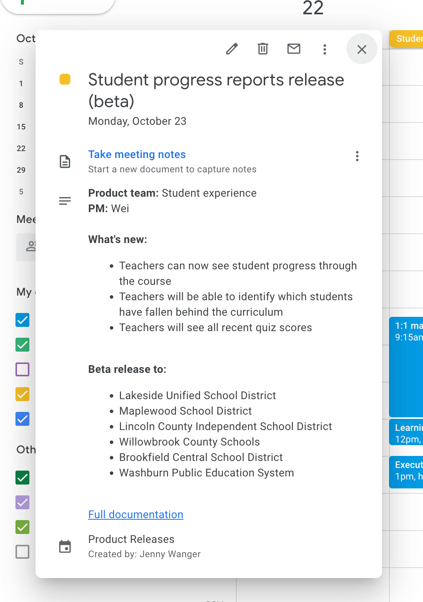Edit the event with the pencil icon

tap(232, 49)
